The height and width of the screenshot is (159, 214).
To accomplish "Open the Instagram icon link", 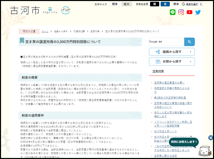I will click(x=181, y=12).
